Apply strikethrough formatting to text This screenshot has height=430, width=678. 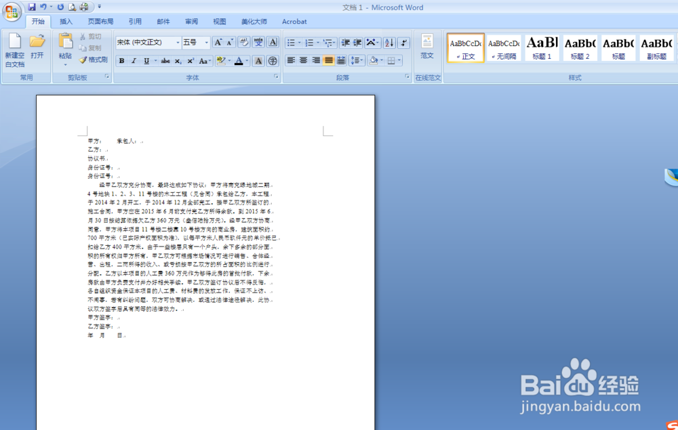(x=165, y=60)
